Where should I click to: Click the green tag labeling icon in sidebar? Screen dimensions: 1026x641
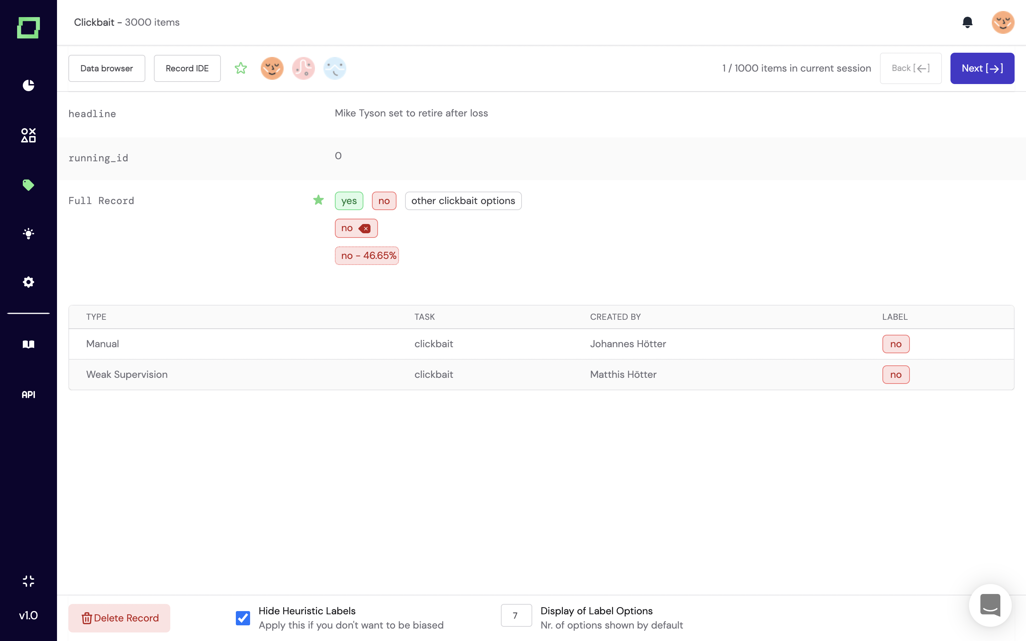coord(28,185)
